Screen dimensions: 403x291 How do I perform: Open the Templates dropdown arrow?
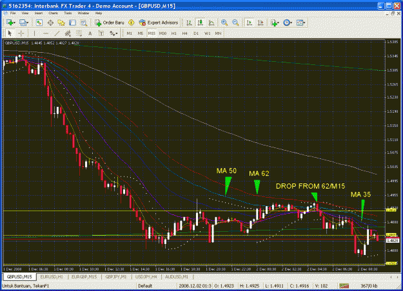(304, 23)
